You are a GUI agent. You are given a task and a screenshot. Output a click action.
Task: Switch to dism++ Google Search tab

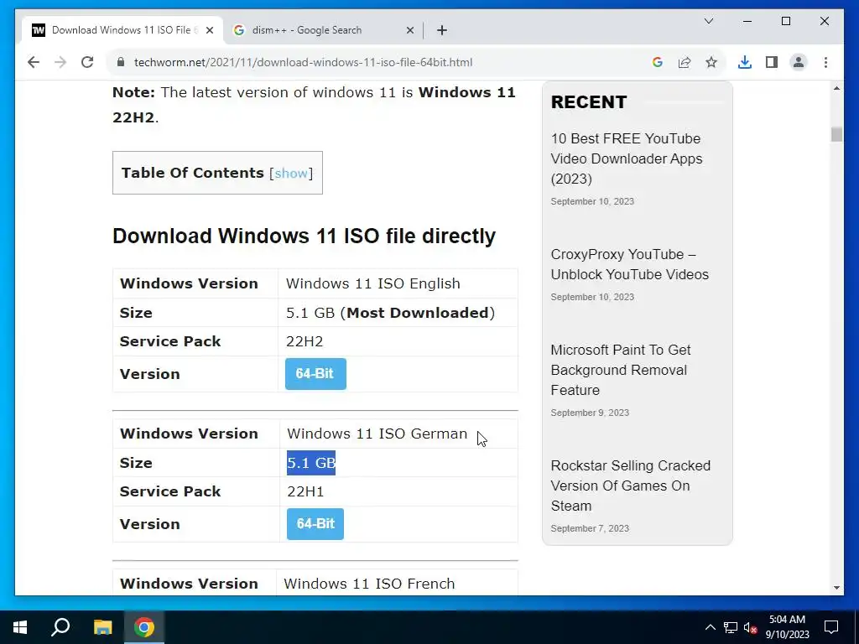tap(324, 30)
